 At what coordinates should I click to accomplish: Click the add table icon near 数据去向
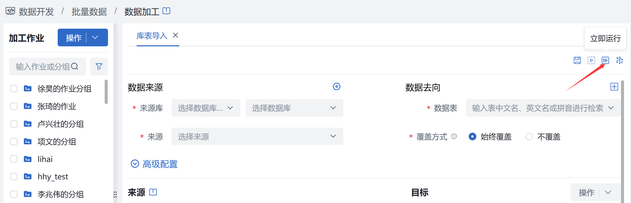click(614, 86)
